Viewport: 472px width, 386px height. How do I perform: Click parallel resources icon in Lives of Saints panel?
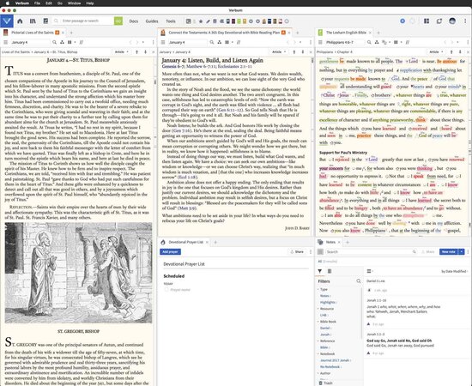[x=81, y=42]
